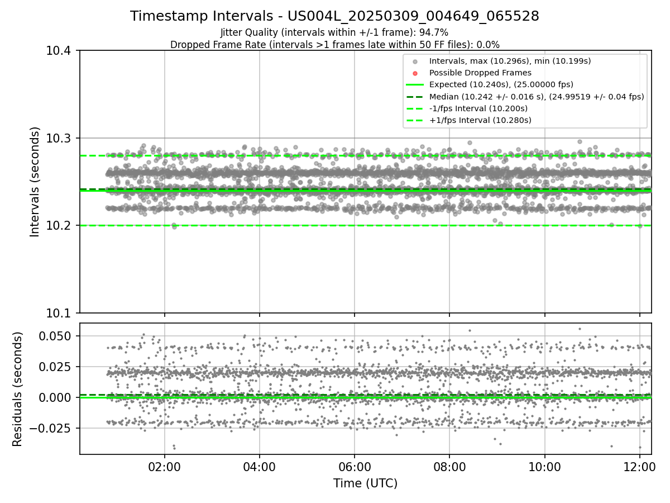Select the 'Jitter Quality' subtitle line
The height and width of the screenshot is (503, 670).
click(x=334, y=33)
